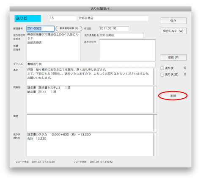The height and width of the screenshot is (180, 201).
Task: Click the empty 送り主住所 text area
Action: pyautogui.click(x=127, y=50)
